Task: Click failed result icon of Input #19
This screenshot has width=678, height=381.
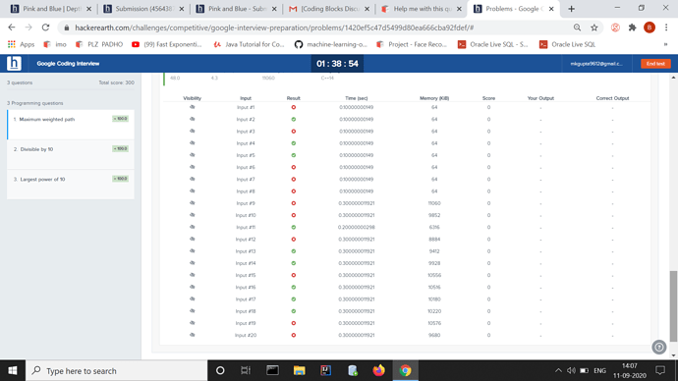Action: pos(293,323)
